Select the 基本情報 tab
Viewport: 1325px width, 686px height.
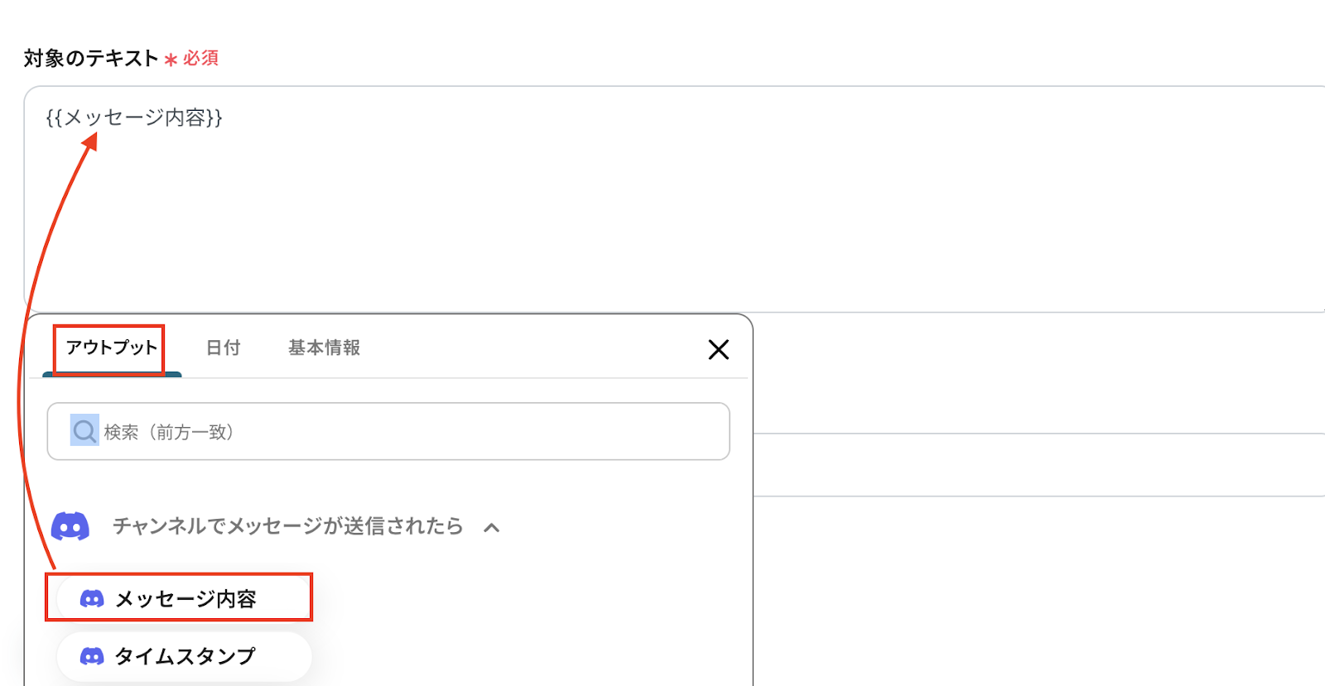(324, 348)
